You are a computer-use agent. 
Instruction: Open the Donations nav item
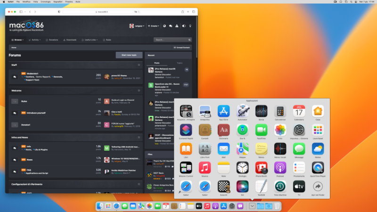pos(52,40)
